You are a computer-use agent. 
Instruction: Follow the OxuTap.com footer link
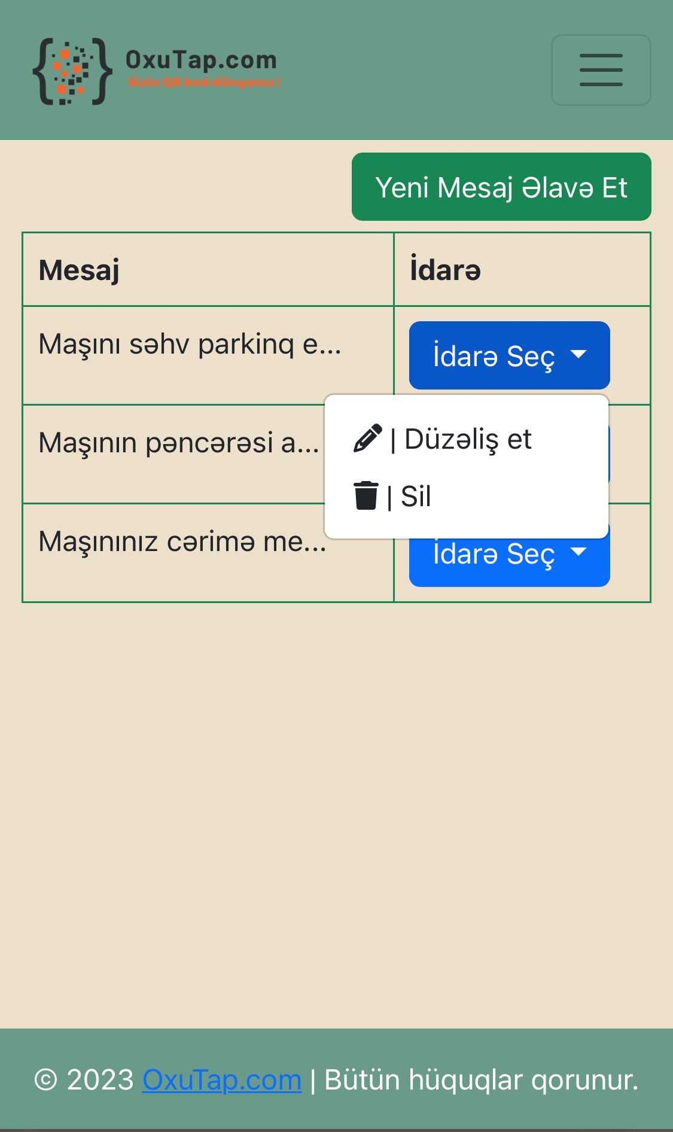point(221,1080)
